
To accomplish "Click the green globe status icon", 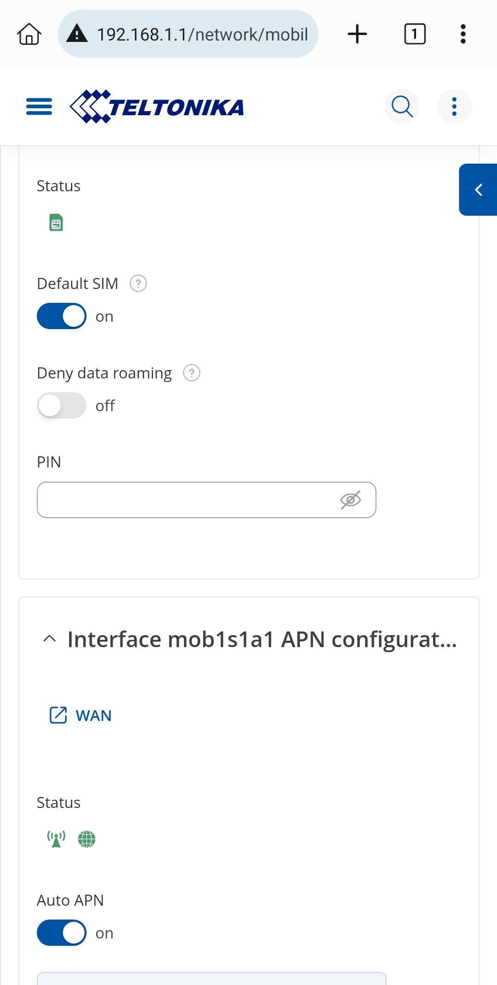I will pyautogui.click(x=87, y=839).
